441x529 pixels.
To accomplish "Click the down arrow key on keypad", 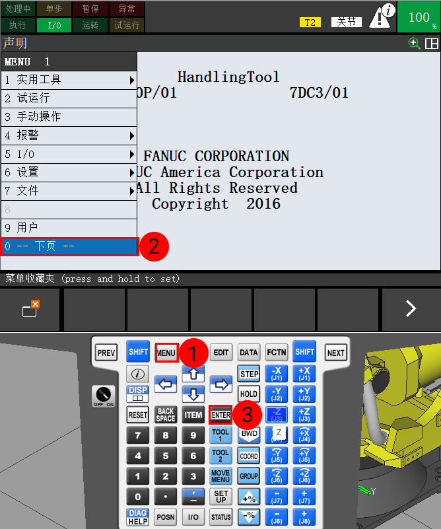I will tap(193, 394).
